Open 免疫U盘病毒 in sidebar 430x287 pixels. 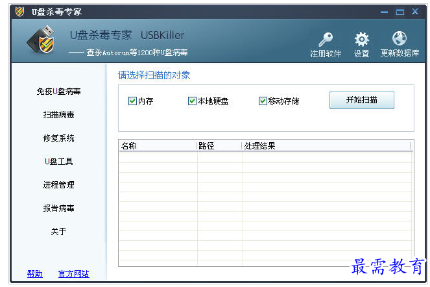58,92
